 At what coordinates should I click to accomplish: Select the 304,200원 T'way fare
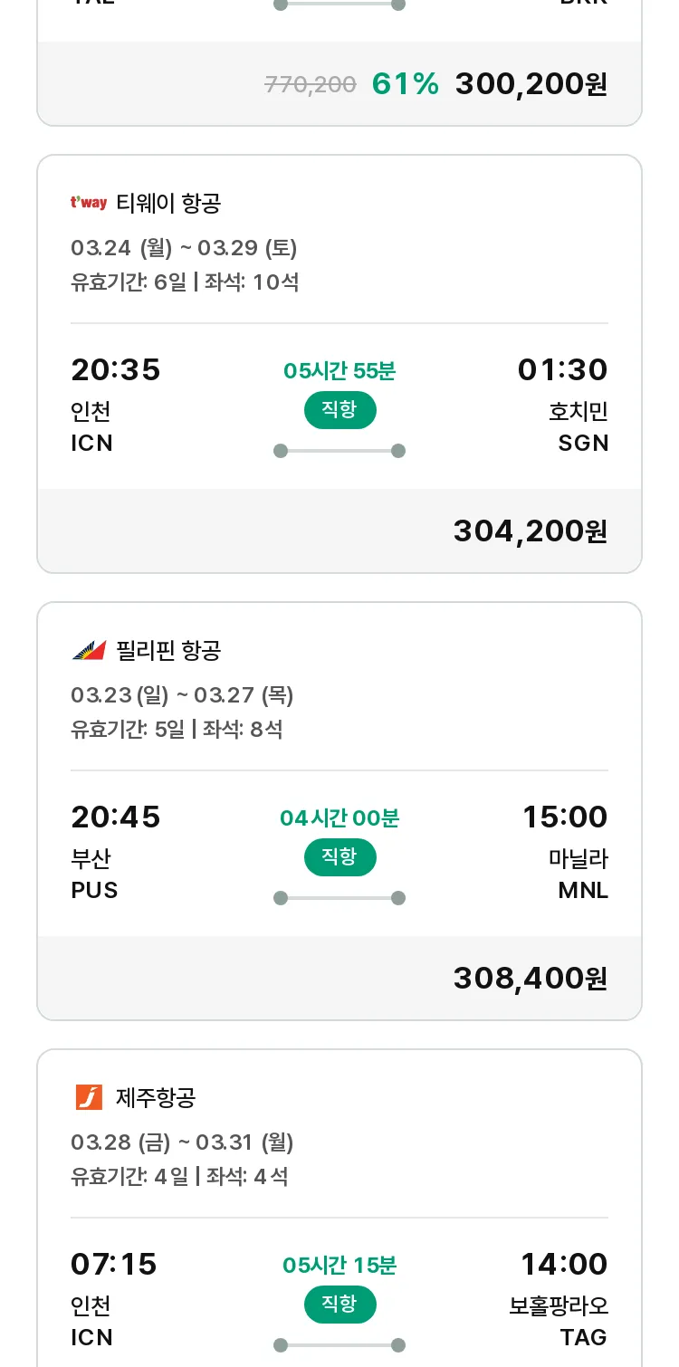click(x=530, y=531)
